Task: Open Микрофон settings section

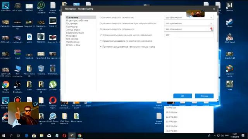Action: 71,36
